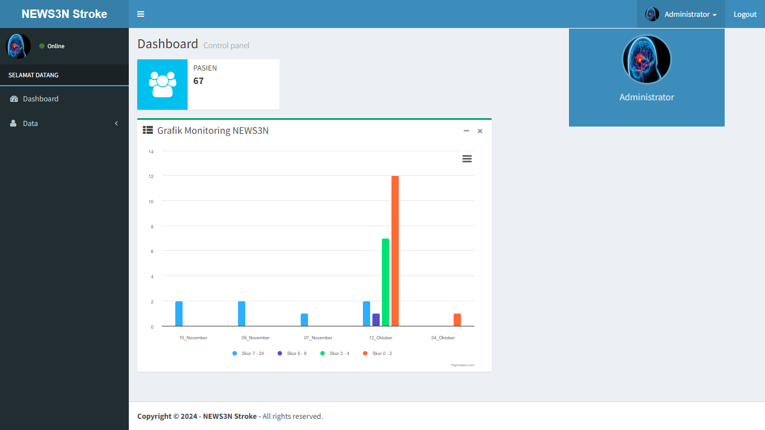
Task: Expand the Data menu chevron
Action: 116,124
